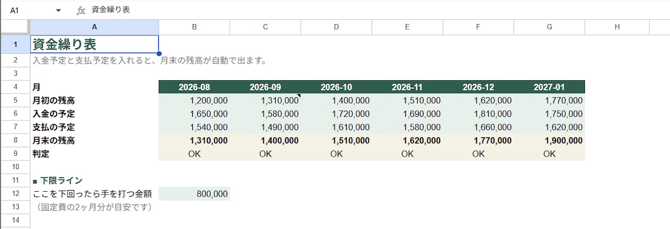The width and height of the screenshot is (670, 229).
Task: Click cell with value 1,720,000
Action: (336, 114)
